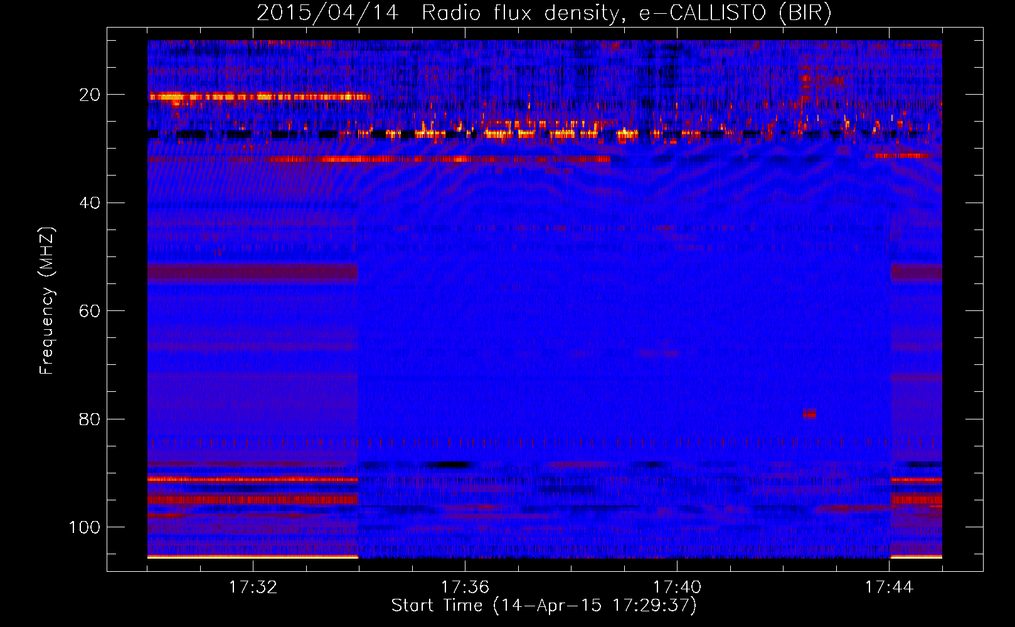Click the plot title 'Radio flux density, e-CALLISTO (BIR)'
1015x627 pixels.
(626, 13)
